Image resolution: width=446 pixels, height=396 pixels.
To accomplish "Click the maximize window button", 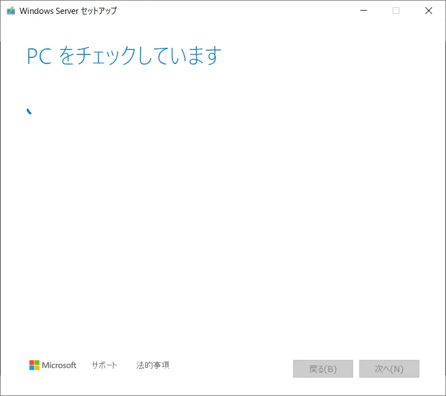I will [x=396, y=11].
